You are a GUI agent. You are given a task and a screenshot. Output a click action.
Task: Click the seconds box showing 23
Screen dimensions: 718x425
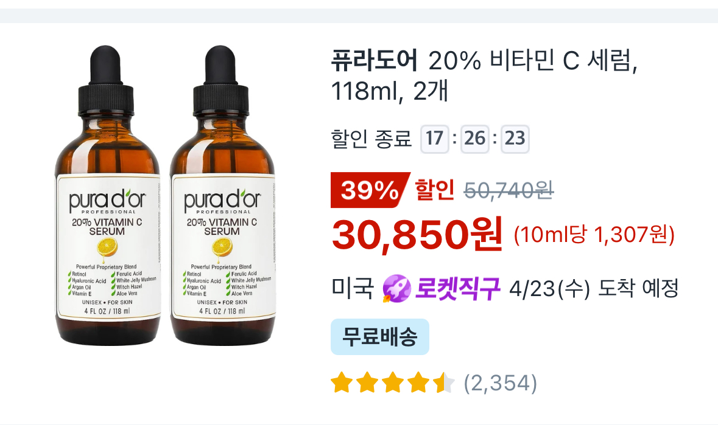point(515,139)
